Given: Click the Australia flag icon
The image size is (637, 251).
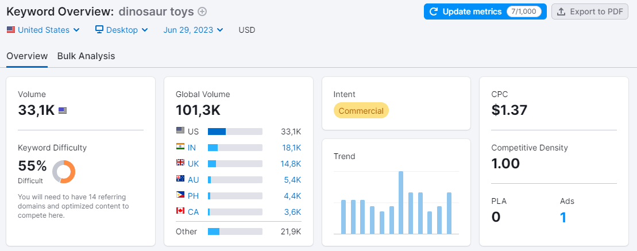Looking at the screenshot, I should click(180, 180).
